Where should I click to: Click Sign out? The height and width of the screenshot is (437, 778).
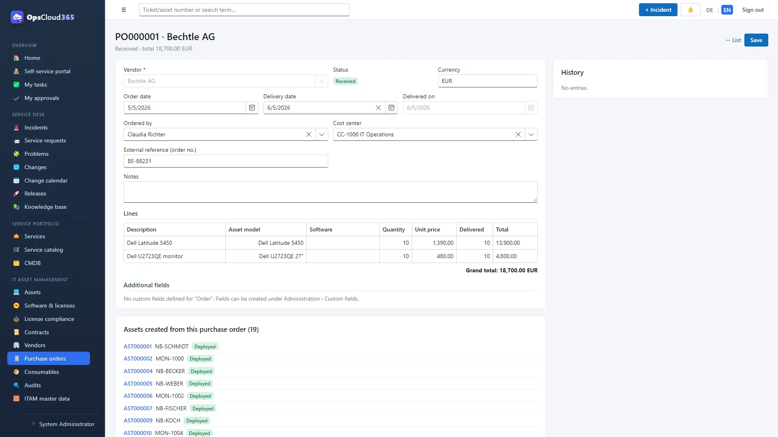pyautogui.click(x=753, y=10)
